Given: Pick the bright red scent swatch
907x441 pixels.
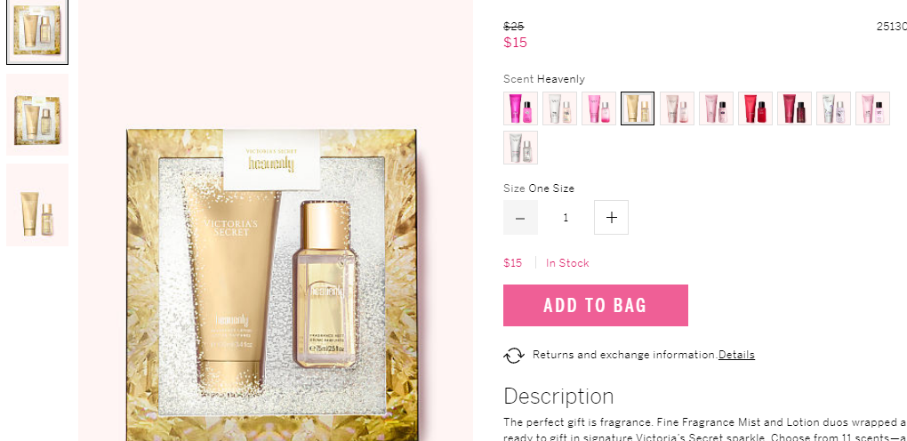Looking at the screenshot, I should pos(755,108).
